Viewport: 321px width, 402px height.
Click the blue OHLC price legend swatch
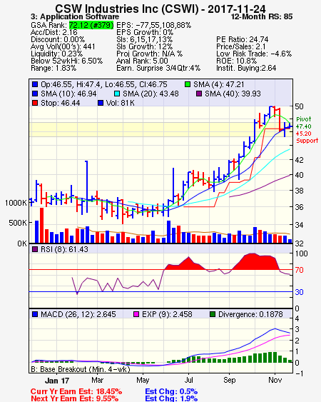[x=35, y=84]
